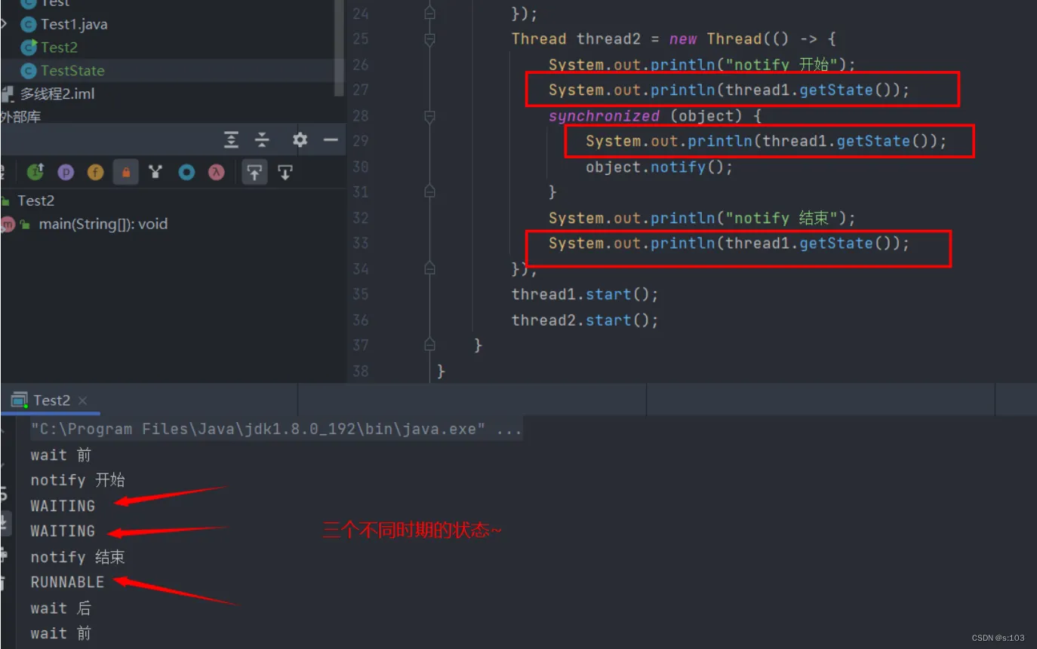Collapse code block at line 24 fold marker

[429, 13]
